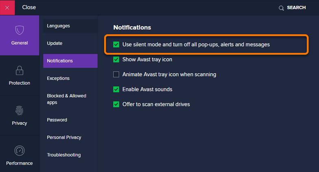Screen dimensions: 319x172
Task: Open the Troubleshooting section
Action: pos(64,155)
